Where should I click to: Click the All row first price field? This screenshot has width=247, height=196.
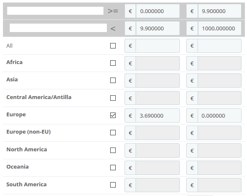point(157,46)
